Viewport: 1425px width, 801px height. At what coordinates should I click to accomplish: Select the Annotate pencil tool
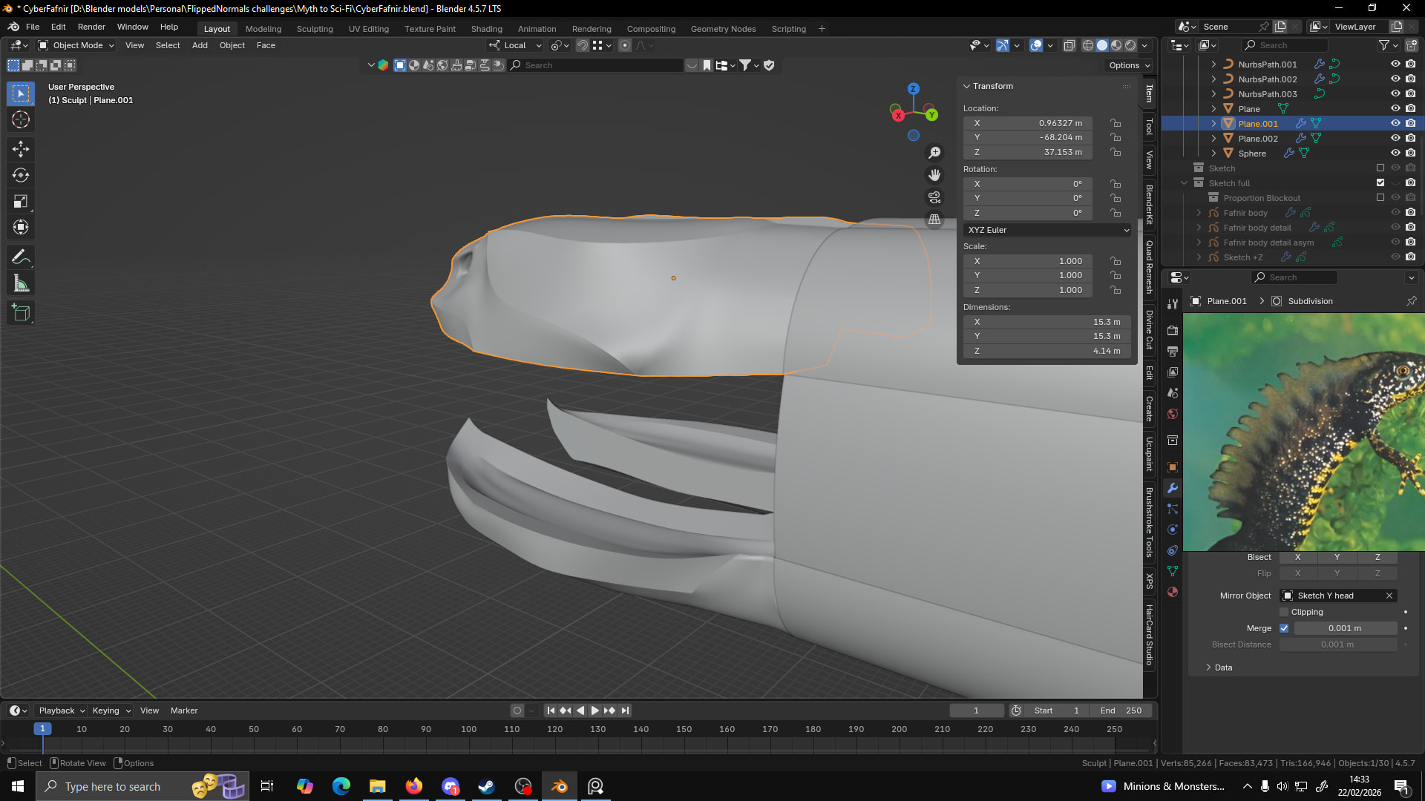click(x=21, y=257)
